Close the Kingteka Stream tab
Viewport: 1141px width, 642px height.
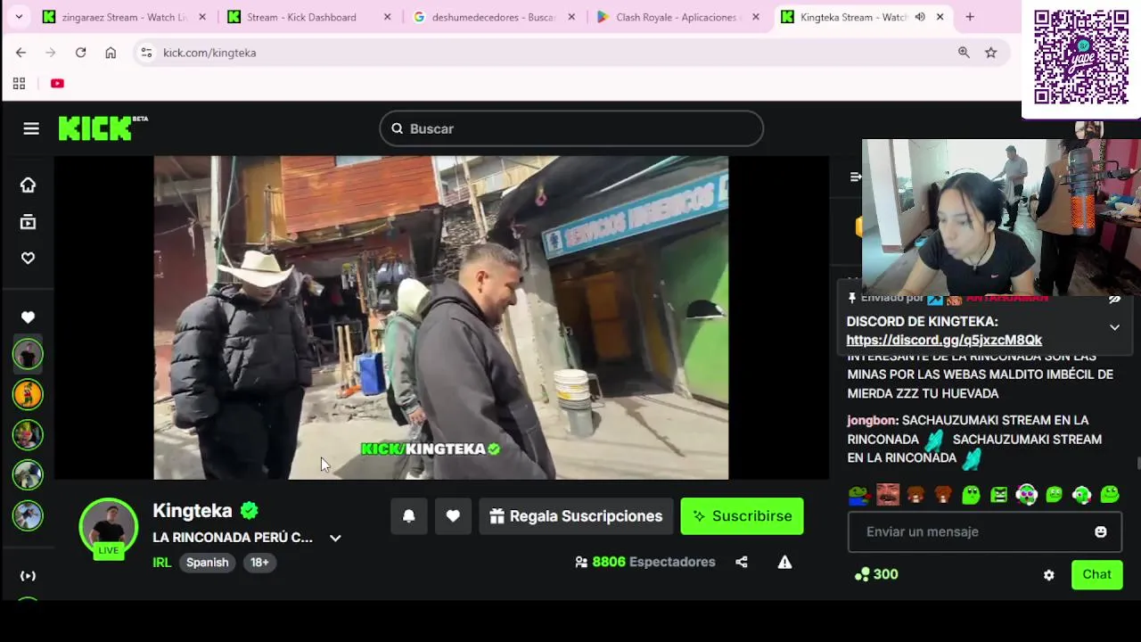[940, 17]
